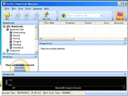Click the Pending icon in tree

tap(11, 45)
